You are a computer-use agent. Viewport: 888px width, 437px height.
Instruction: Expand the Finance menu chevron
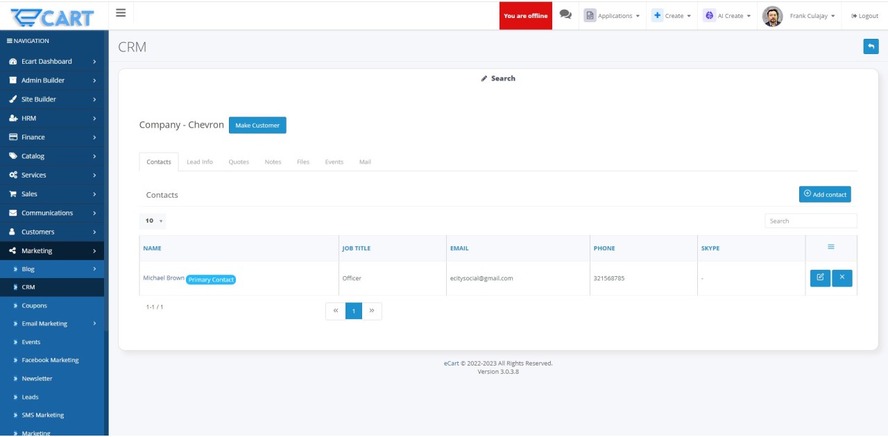click(94, 137)
